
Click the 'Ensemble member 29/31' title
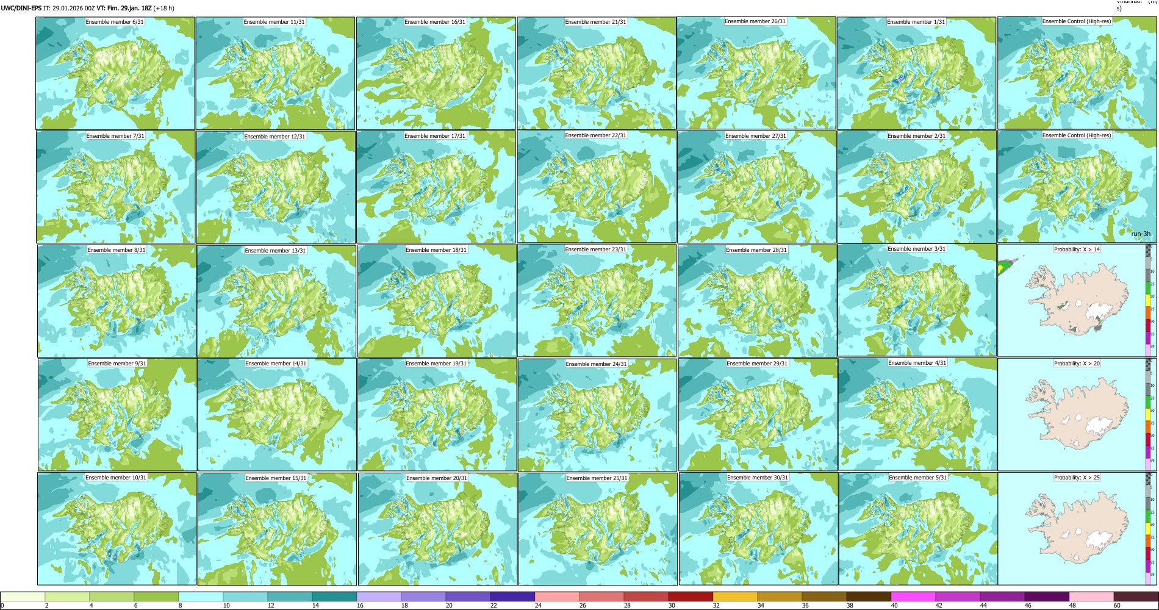[757, 363]
